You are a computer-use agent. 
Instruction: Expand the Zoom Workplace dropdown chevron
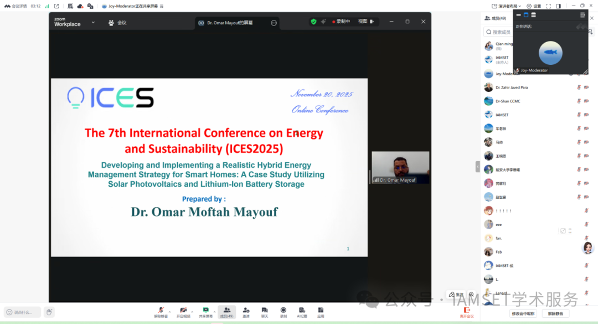(x=93, y=23)
